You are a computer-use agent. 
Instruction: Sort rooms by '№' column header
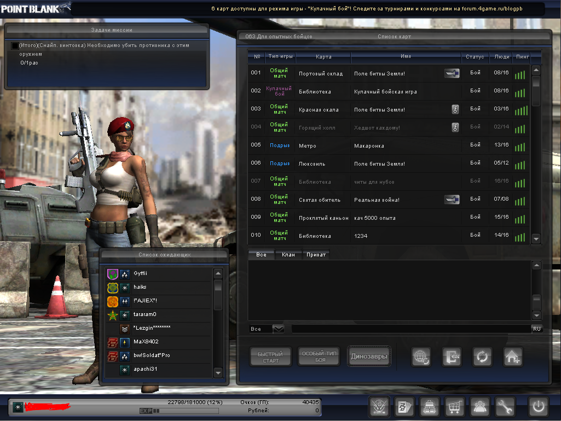click(257, 56)
